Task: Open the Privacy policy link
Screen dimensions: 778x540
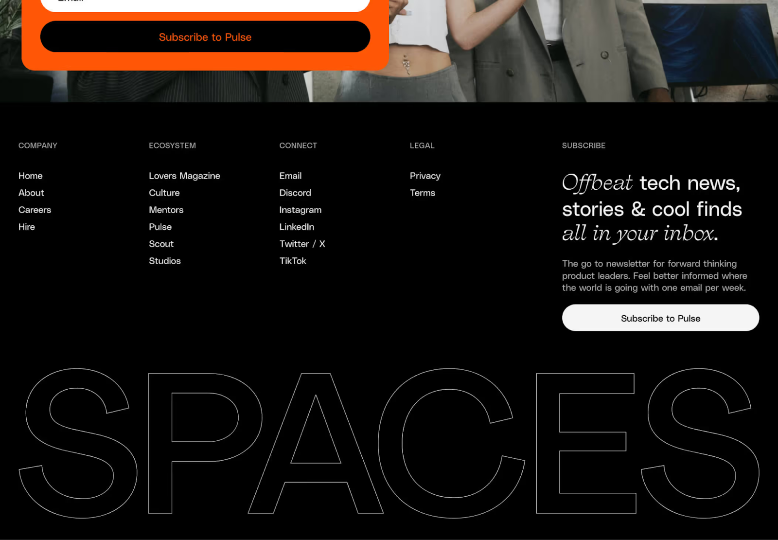Action: (x=425, y=176)
